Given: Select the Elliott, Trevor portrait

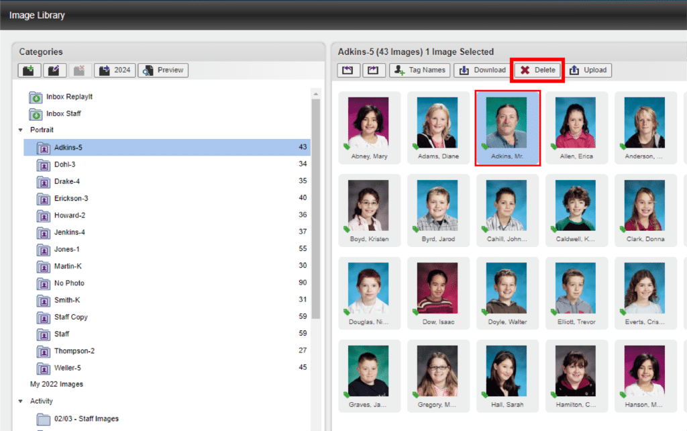Looking at the screenshot, I should 576,293.
